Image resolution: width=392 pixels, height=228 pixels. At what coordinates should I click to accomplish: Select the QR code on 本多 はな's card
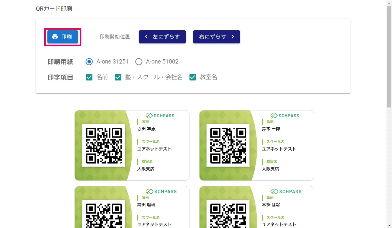point(228,214)
